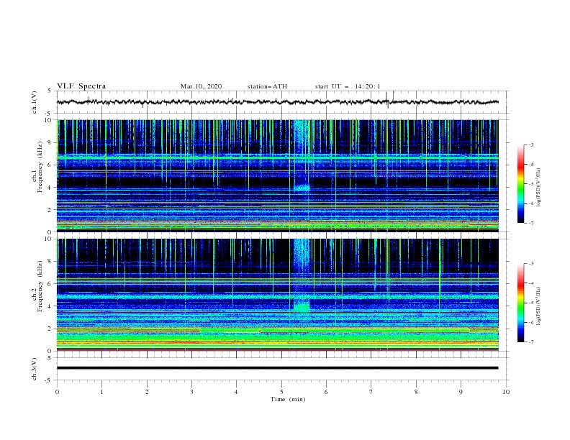570x440 pixels.
Task: Click the lower log(PSD) colorbar label
Action: tap(539, 306)
